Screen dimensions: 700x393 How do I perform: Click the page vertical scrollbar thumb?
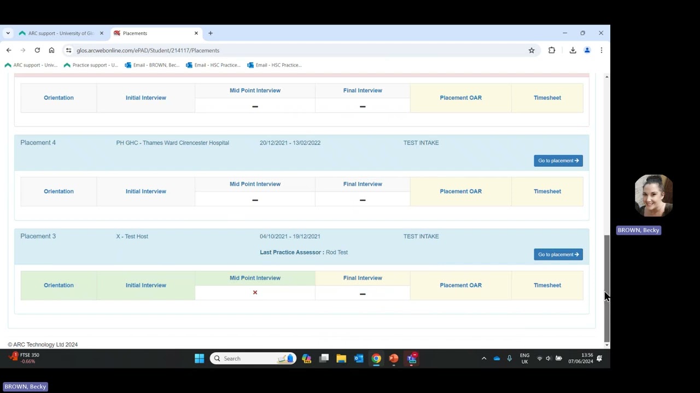point(606,288)
